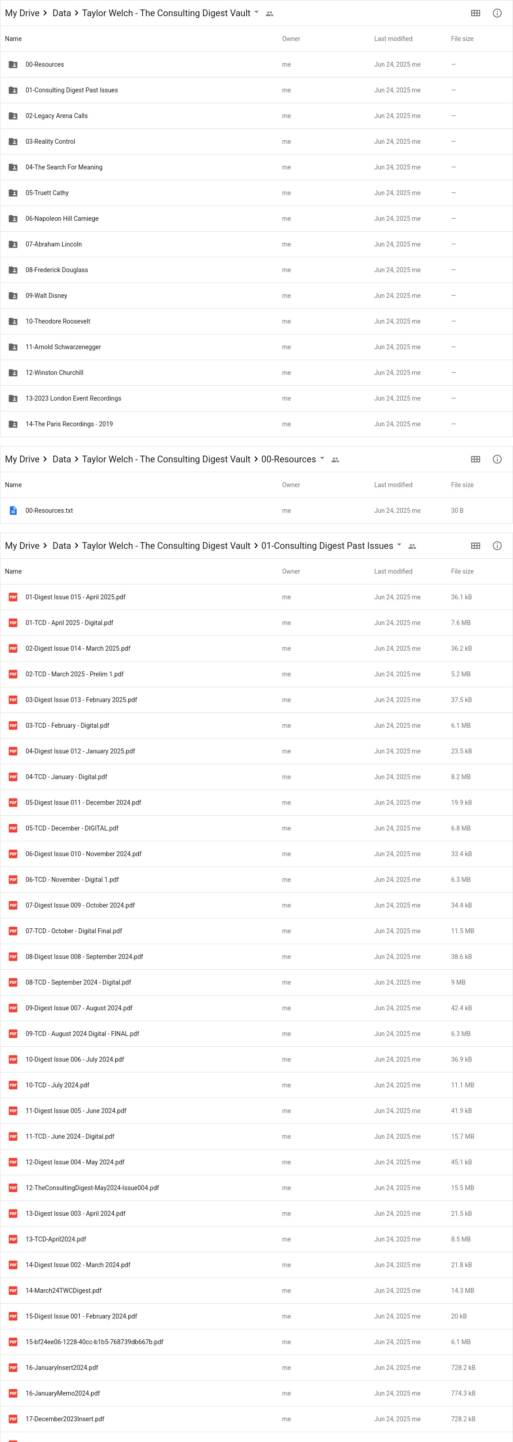This screenshot has width=513, height=1442.
Task: Click PDF icon of 10-TCD - July 2024.pdf
Action: [13, 1085]
